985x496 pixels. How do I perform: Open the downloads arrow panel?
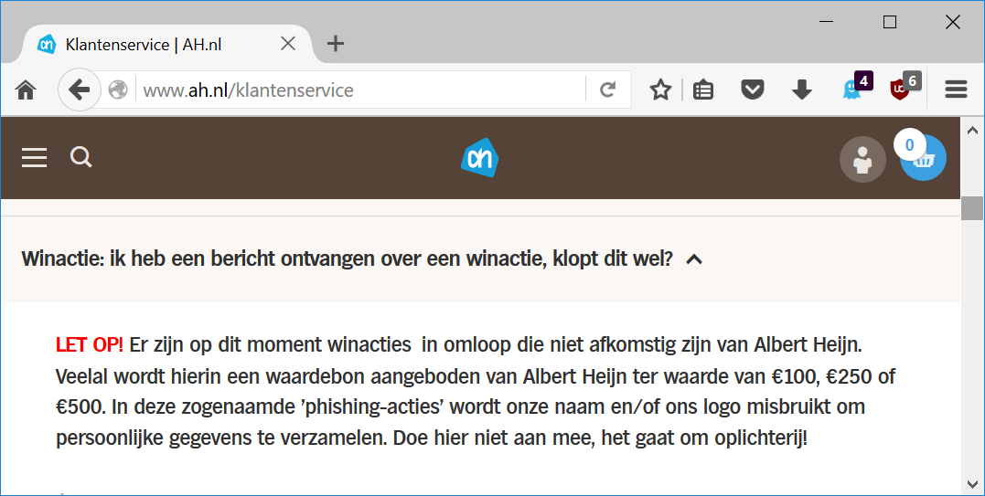[801, 90]
